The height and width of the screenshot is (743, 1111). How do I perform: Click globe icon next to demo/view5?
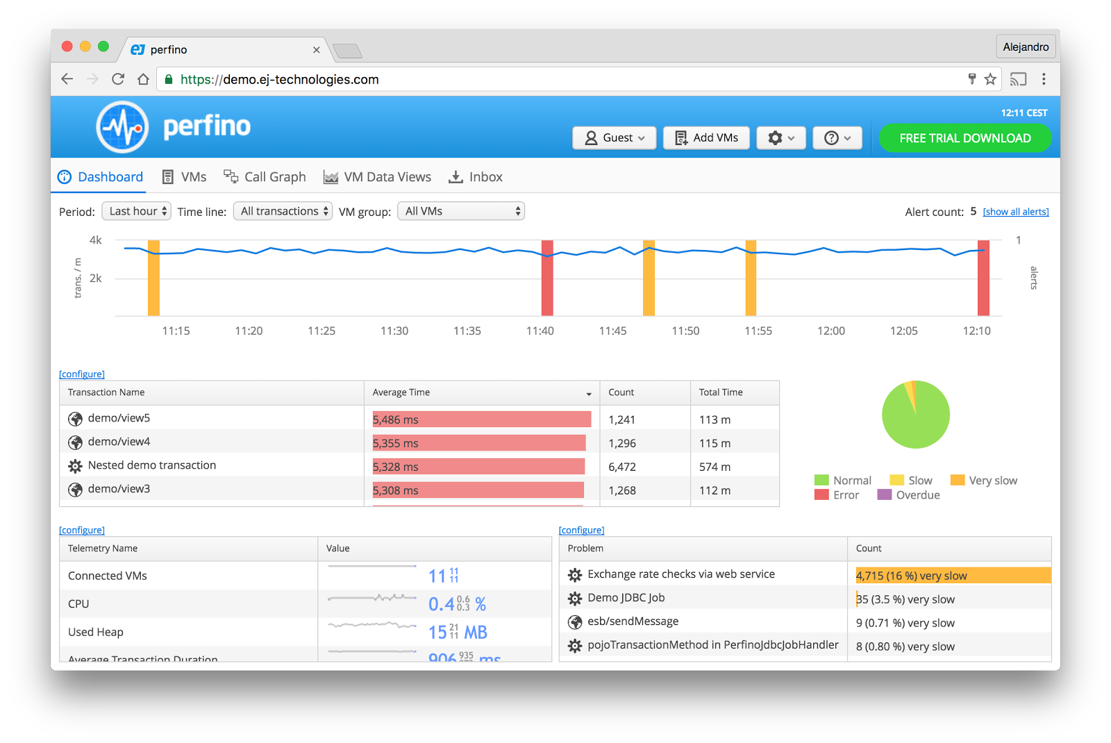(75, 419)
